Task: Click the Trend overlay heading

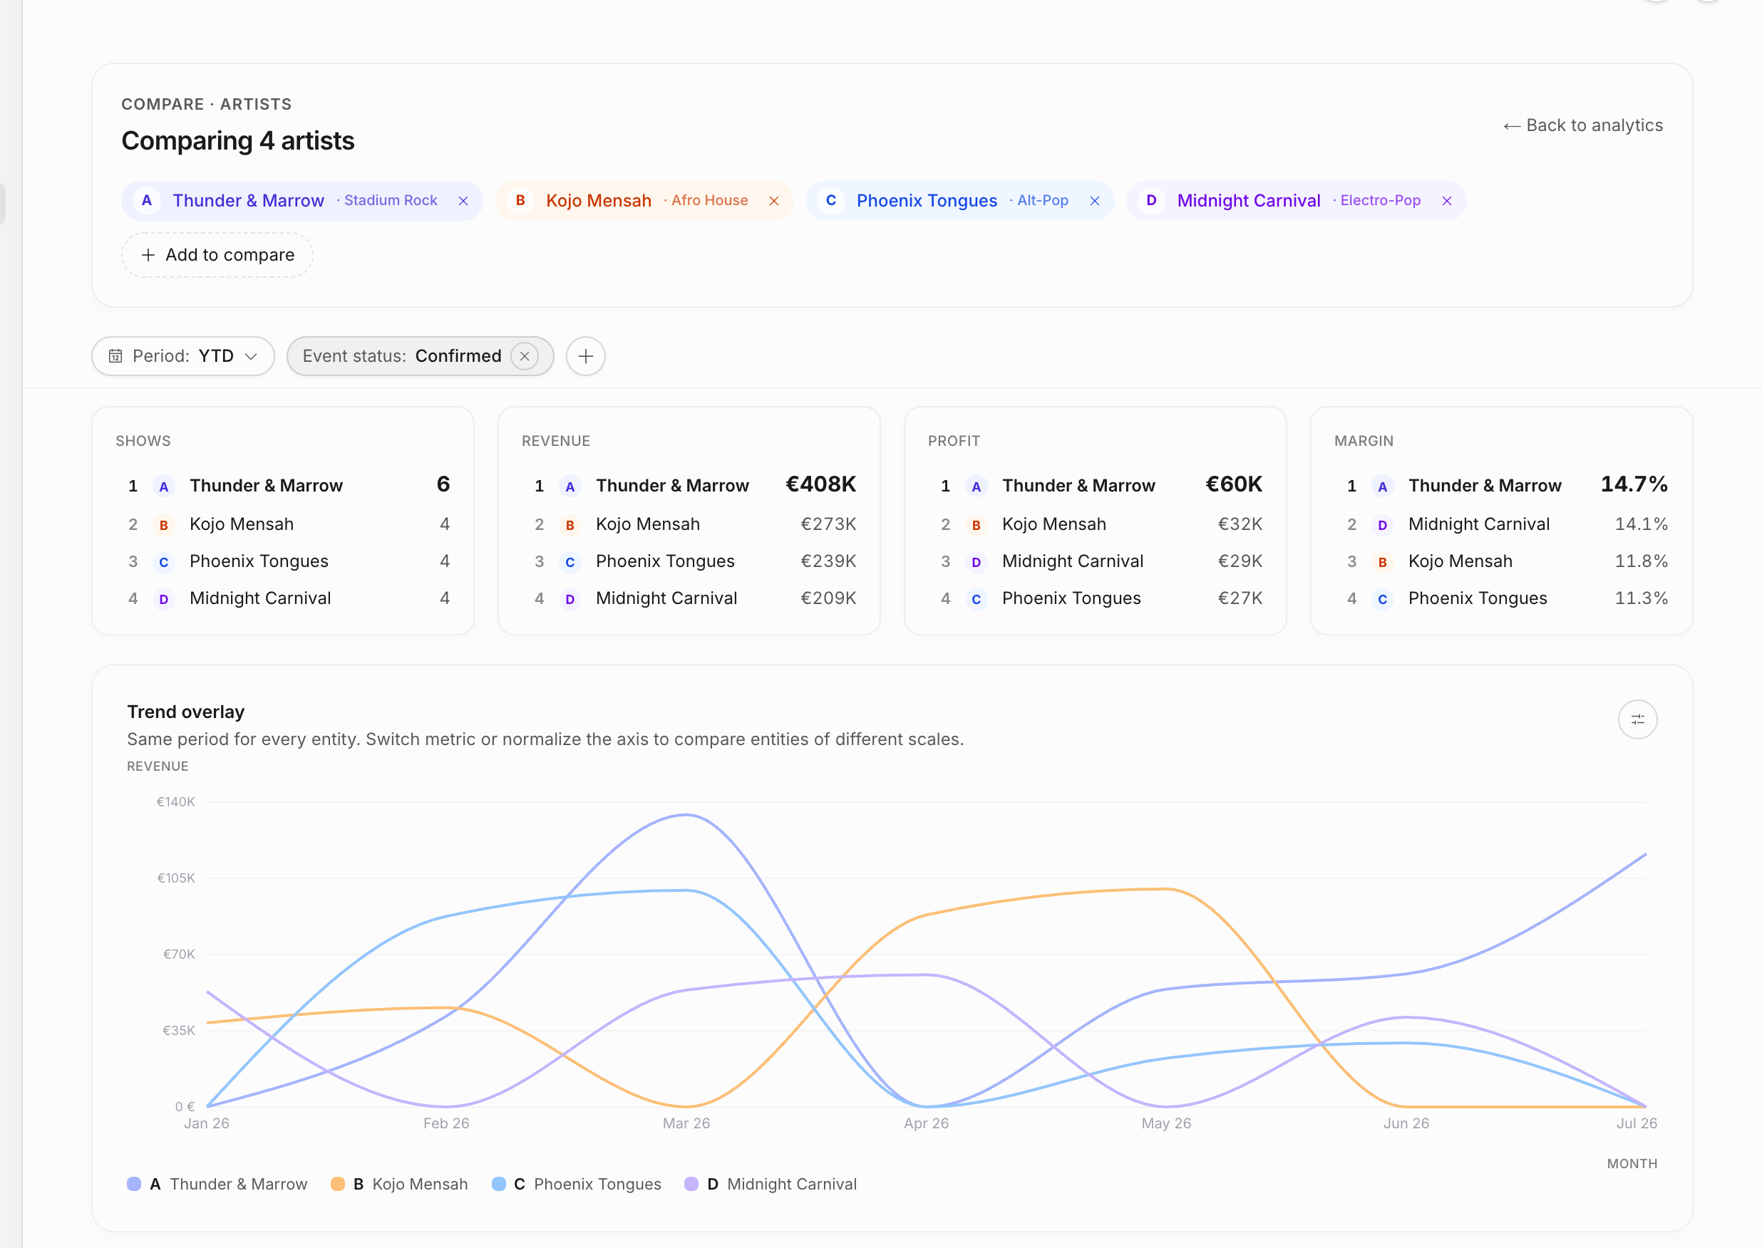Action: pyautogui.click(x=186, y=712)
